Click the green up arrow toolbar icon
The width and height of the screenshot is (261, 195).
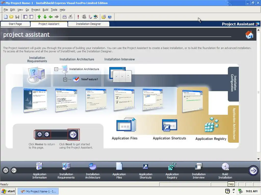(39, 17)
